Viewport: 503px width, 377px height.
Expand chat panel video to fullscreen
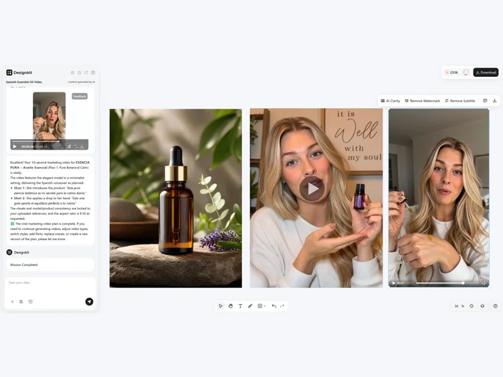click(x=76, y=146)
